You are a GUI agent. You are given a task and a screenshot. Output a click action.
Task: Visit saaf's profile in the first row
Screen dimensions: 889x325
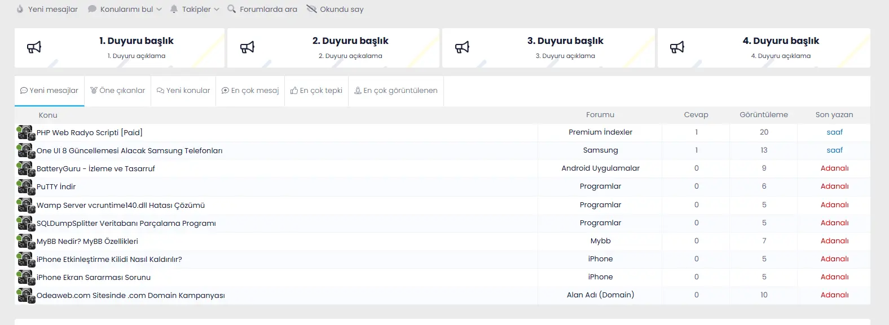[834, 132]
